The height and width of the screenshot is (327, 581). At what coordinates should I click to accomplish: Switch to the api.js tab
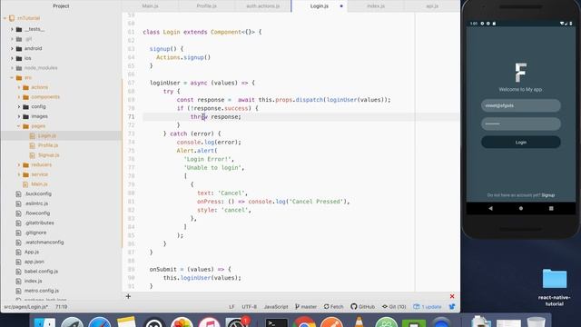coord(432,6)
